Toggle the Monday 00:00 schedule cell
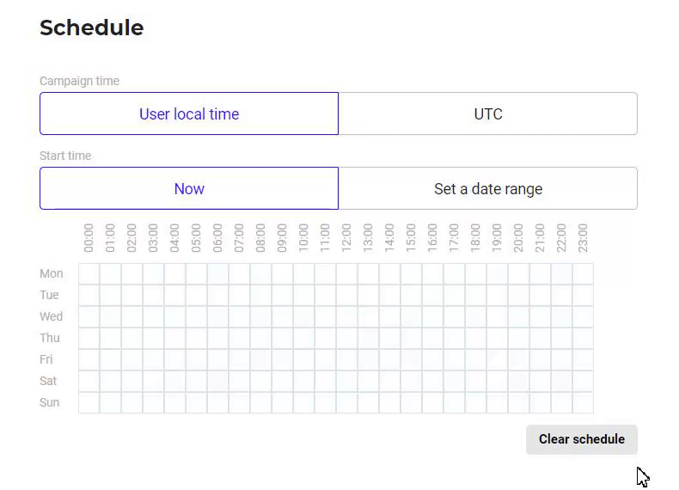Screen dimensions: 679x490 coord(89,274)
